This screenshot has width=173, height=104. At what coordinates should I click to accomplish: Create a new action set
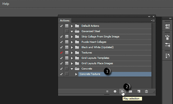(130, 91)
